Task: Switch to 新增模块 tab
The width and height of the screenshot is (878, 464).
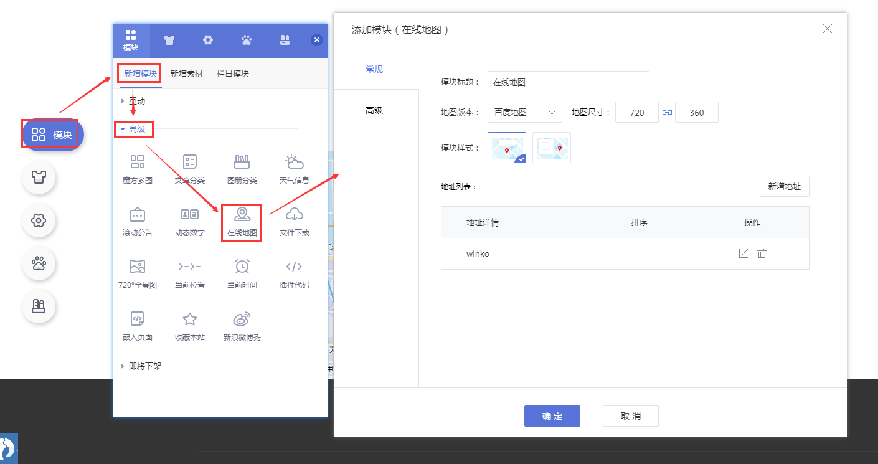Action: pyautogui.click(x=140, y=73)
